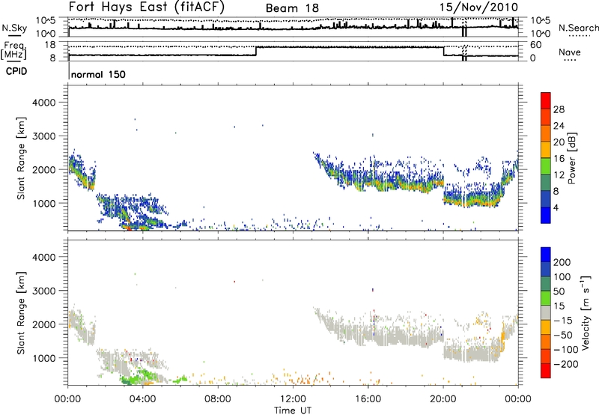Click the power colorbar value '4'

click(x=556, y=207)
